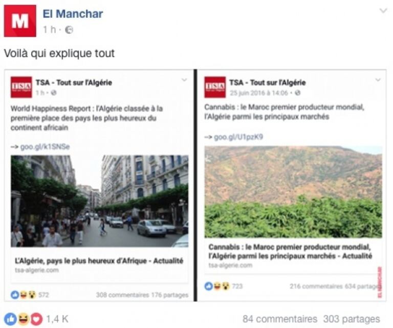Open the 84 commentaires count
Viewport: 393px width, 328px height.
[x=280, y=319]
